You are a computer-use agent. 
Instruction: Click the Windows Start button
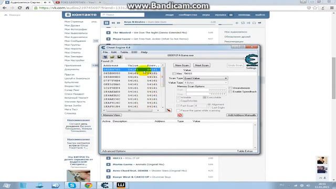point(6,185)
